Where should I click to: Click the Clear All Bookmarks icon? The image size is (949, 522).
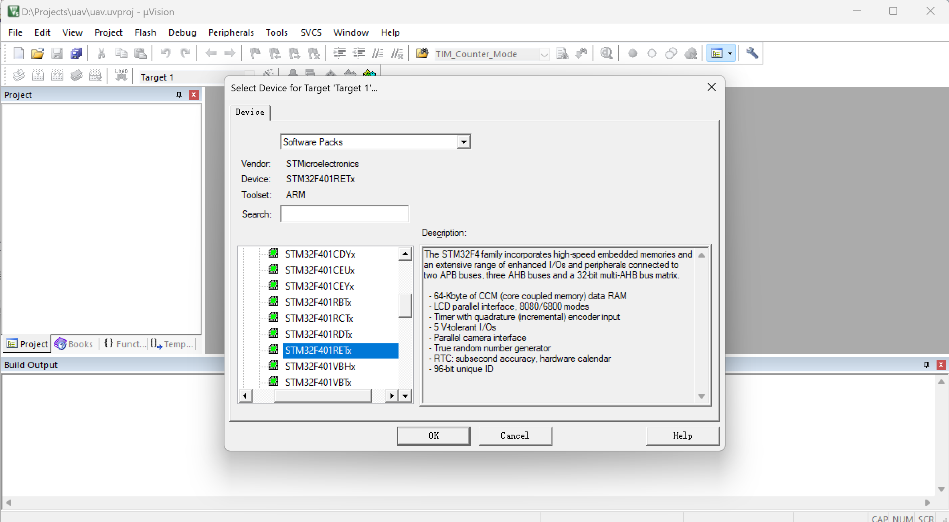click(314, 53)
